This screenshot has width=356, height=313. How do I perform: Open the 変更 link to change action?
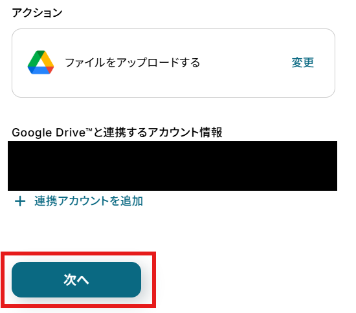tap(302, 63)
